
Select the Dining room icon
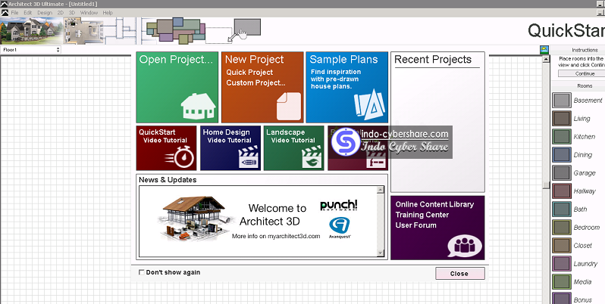[561, 155]
